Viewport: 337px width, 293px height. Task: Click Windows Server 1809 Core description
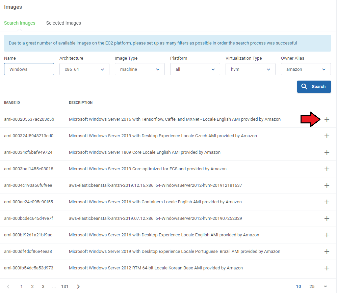tap(145, 152)
